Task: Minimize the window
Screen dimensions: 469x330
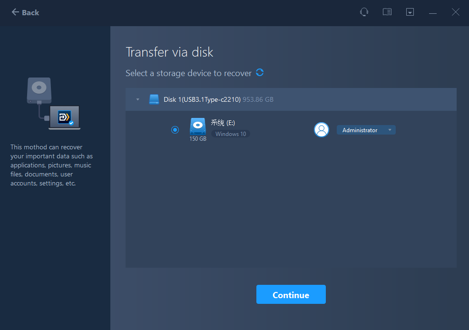Action: pos(432,13)
